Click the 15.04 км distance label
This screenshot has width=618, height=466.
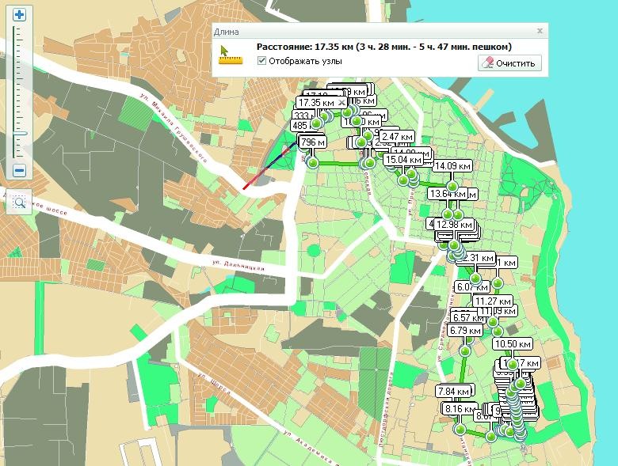point(406,160)
